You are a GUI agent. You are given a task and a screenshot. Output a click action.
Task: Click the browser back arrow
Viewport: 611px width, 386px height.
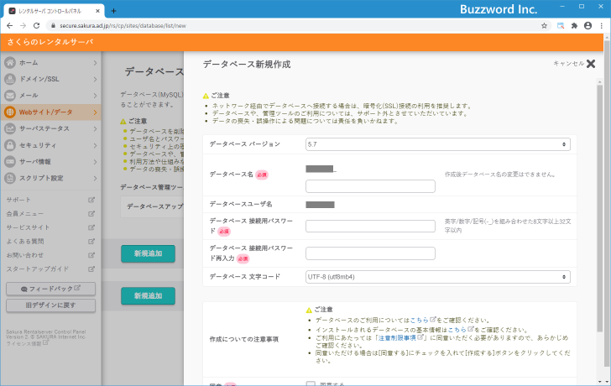click(x=10, y=26)
